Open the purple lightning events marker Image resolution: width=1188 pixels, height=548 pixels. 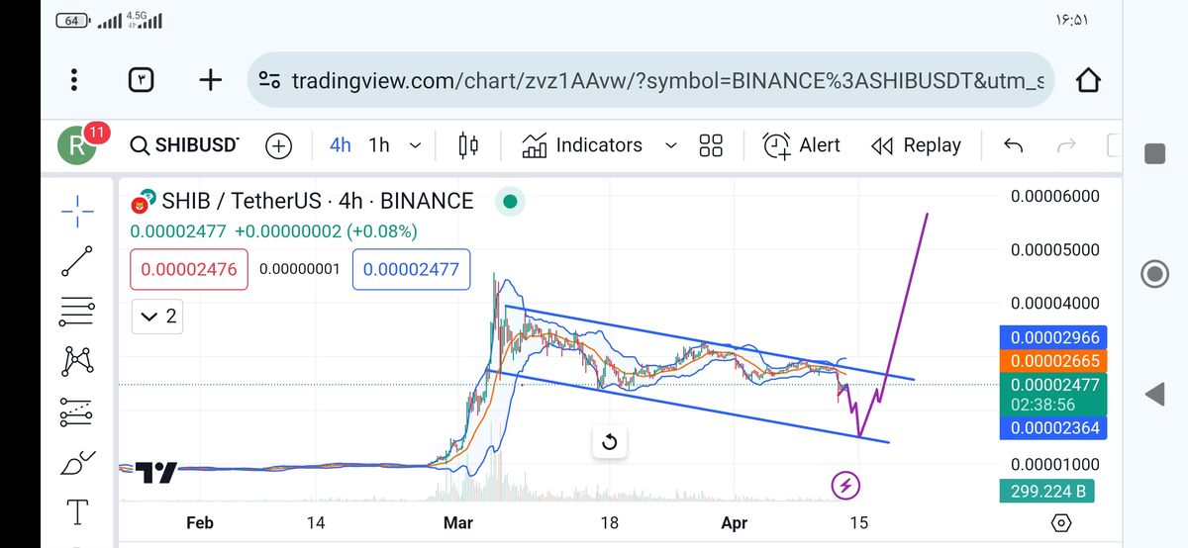[844, 485]
